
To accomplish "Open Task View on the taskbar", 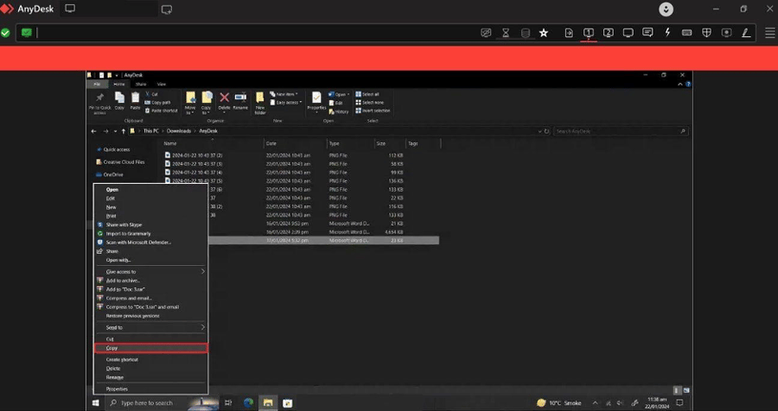I will (228, 402).
